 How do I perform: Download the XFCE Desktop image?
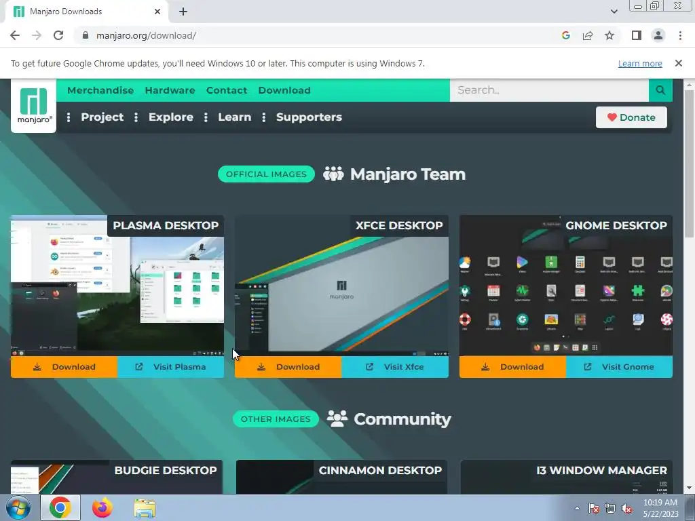(x=288, y=367)
